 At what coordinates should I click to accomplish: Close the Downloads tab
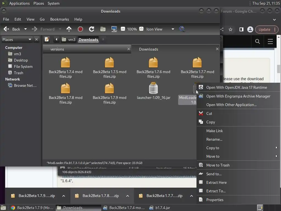pos(217,49)
